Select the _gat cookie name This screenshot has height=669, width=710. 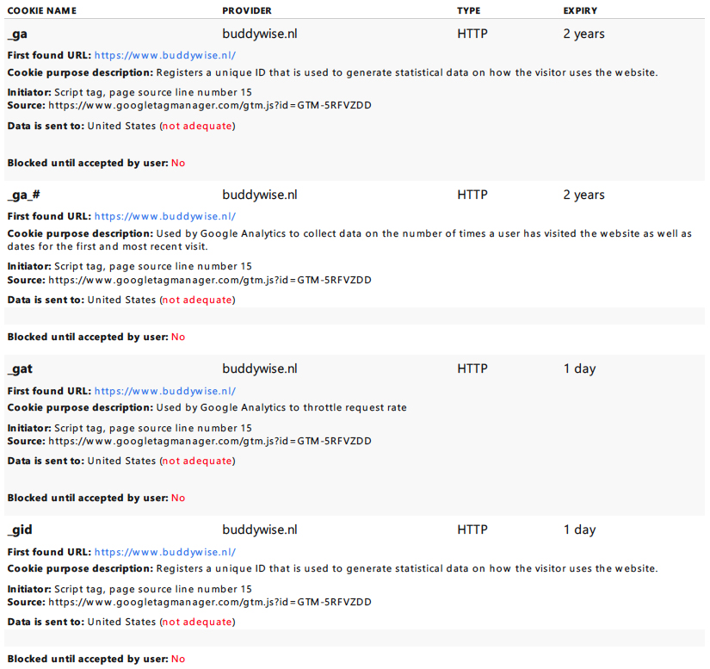click(x=20, y=369)
